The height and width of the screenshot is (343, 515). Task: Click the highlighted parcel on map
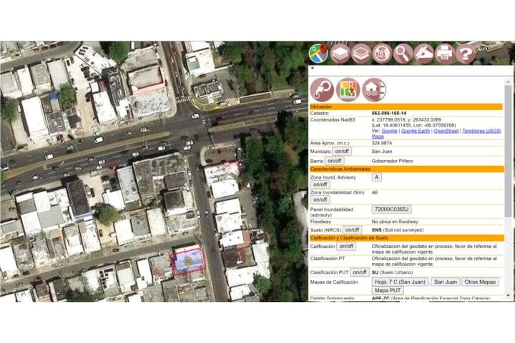(x=189, y=262)
